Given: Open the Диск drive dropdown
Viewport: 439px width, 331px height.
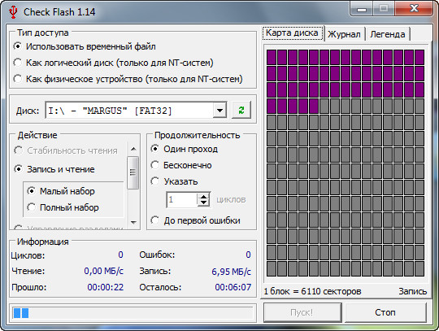Looking at the screenshot, I should [x=219, y=111].
